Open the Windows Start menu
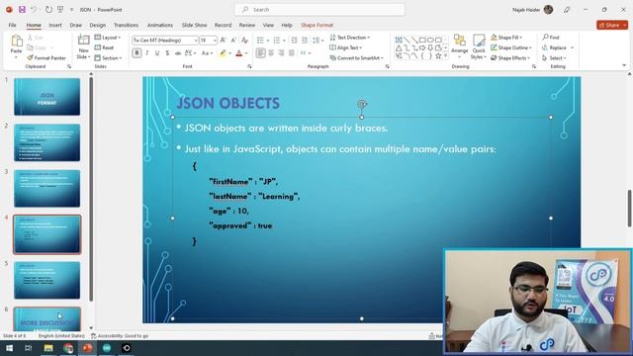633x356 pixels. (9, 348)
